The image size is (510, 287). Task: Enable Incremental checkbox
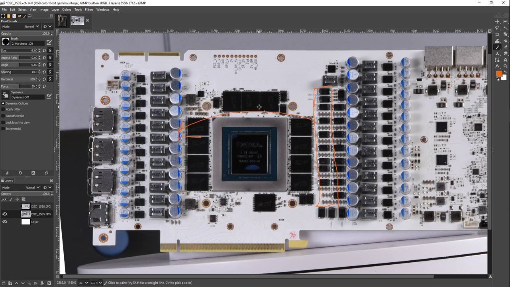(x=3, y=129)
